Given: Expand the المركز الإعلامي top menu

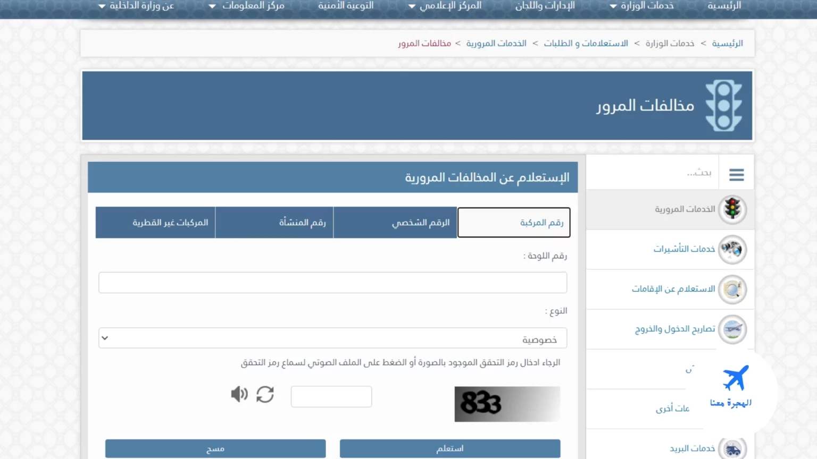Looking at the screenshot, I should click(x=445, y=6).
